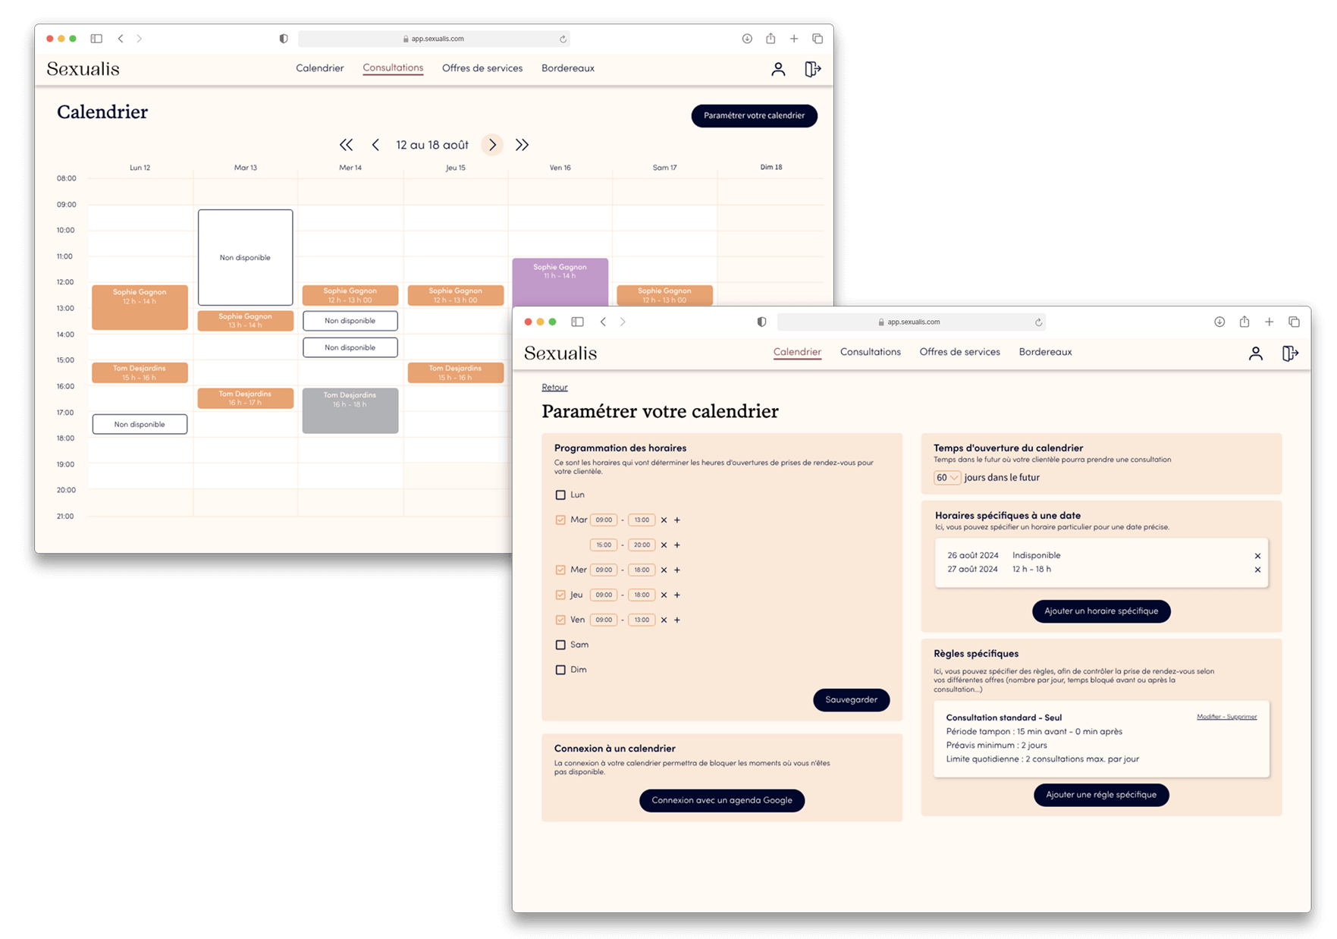Switch to Offres de services tab
The height and width of the screenshot is (939, 1337).
(x=959, y=352)
